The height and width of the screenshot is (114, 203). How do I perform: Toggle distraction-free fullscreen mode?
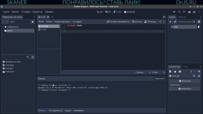(164, 17)
